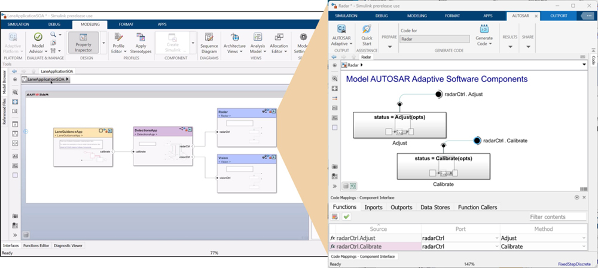The width and height of the screenshot is (598, 268).
Task: Open the Profile Editor tool
Action: point(118,42)
